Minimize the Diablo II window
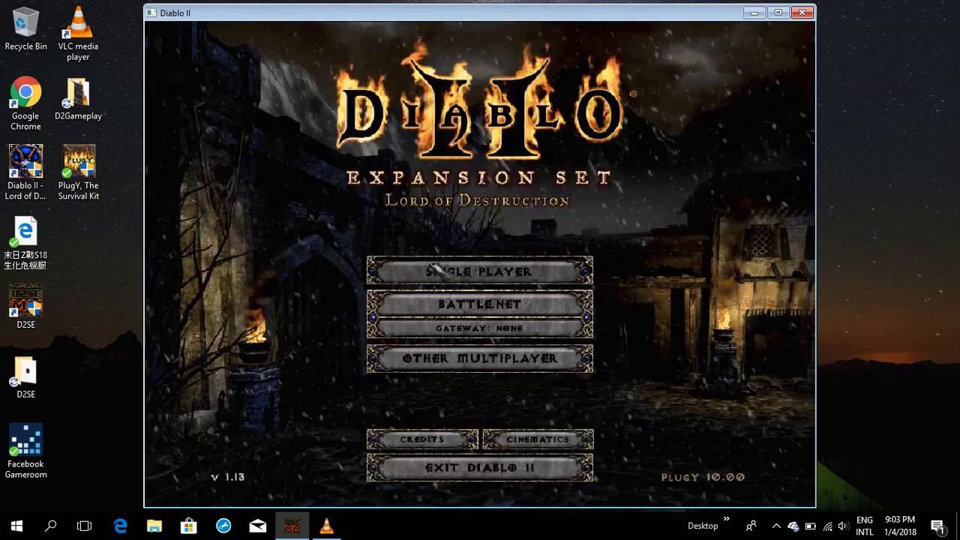960x540 pixels. pos(754,12)
